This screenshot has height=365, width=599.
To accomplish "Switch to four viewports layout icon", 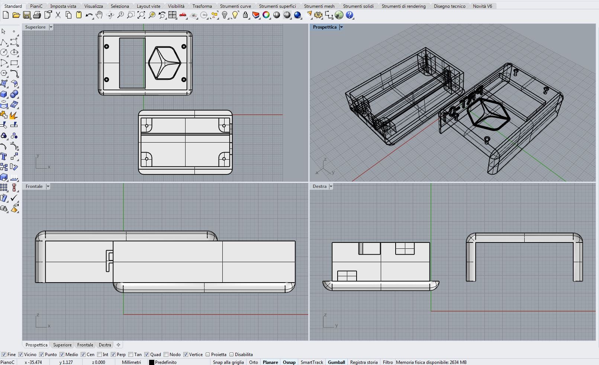I will [173, 16].
